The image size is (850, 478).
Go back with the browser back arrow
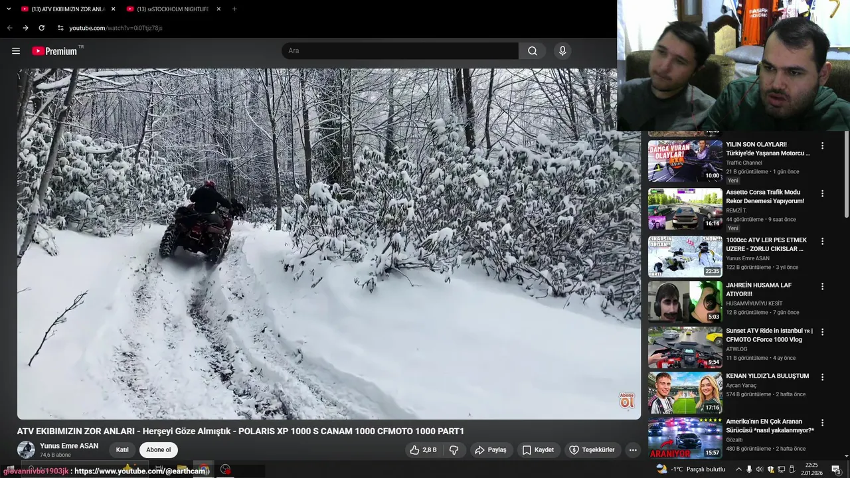pos(9,28)
